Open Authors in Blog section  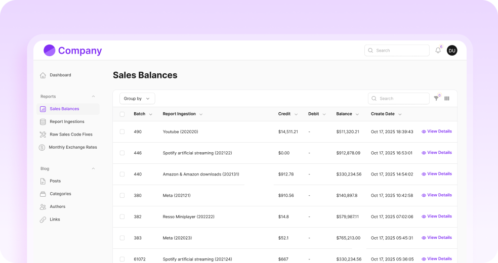coord(58,206)
